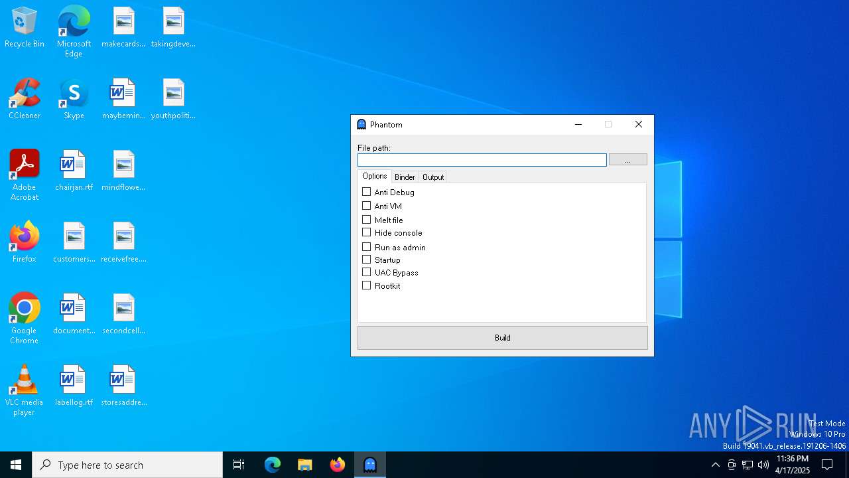Screen dimensions: 849x478
Task: Open Edge from the taskbar
Action: coord(273,465)
